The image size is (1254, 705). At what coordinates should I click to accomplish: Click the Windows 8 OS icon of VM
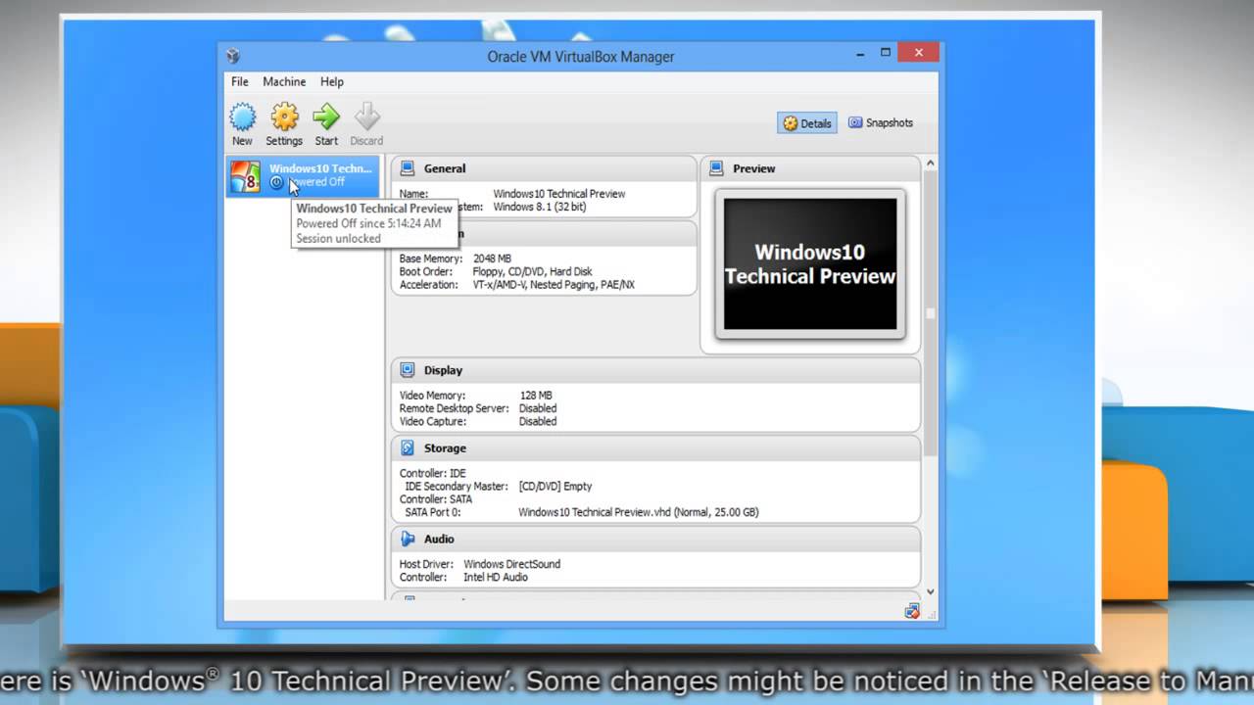[245, 176]
